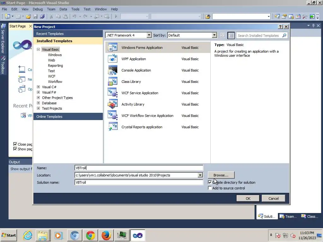Screen dimensions: 323x242
Task: Open the Tools menu
Action: point(75,9)
